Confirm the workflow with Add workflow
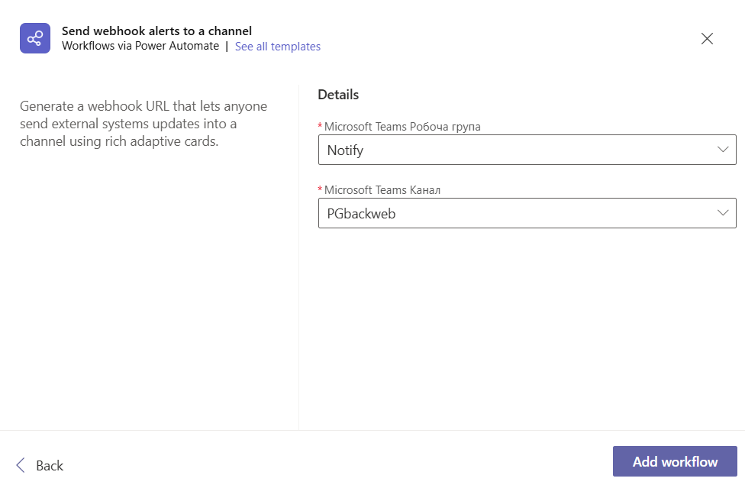This screenshot has height=488, width=745. point(674,461)
